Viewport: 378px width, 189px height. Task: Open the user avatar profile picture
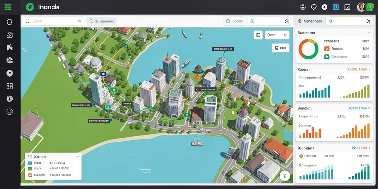pos(361,7)
